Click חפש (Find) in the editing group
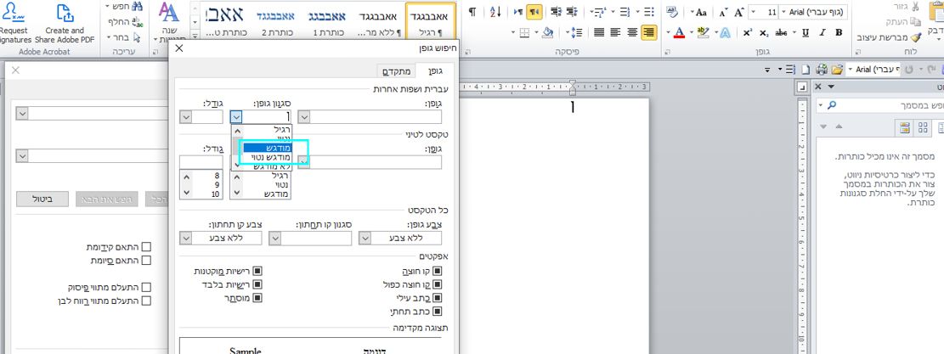 coord(124,6)
